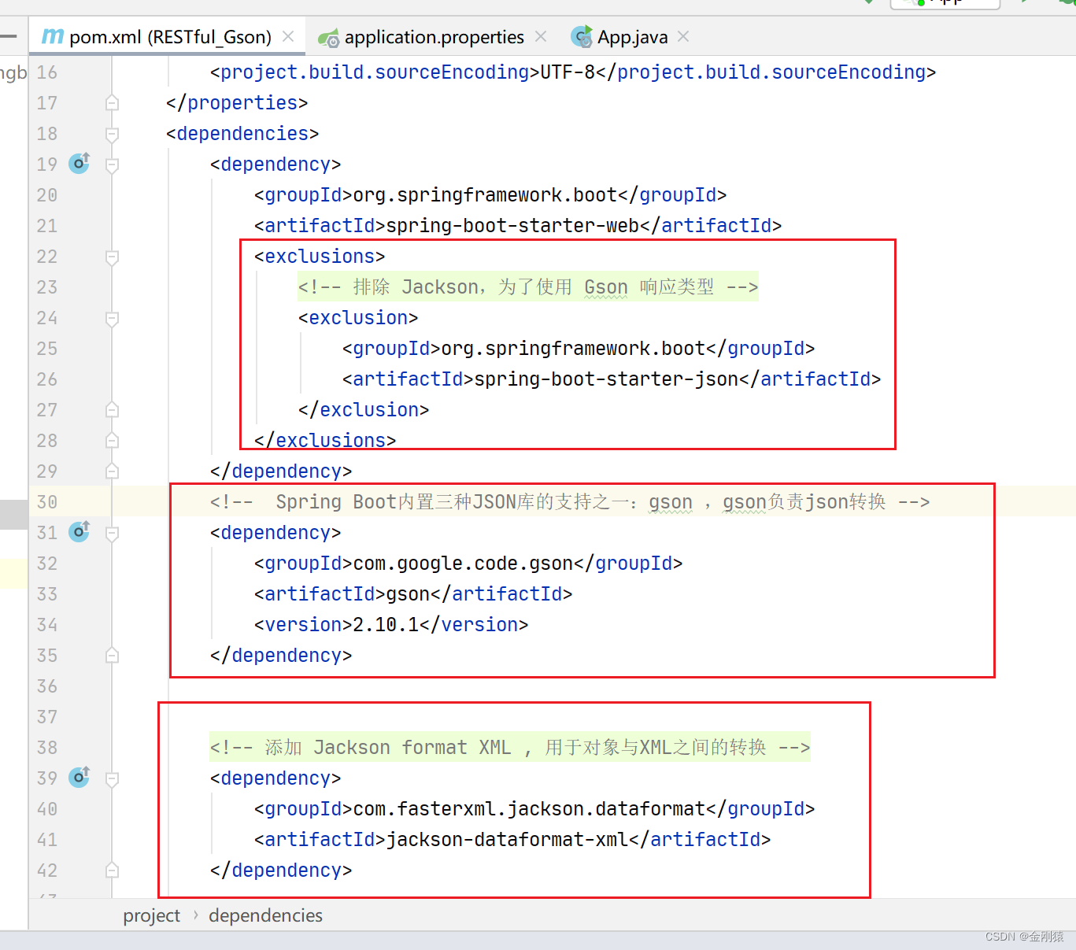
Task: Click the 'exclusions' opening tag
Action: point(320,257)
